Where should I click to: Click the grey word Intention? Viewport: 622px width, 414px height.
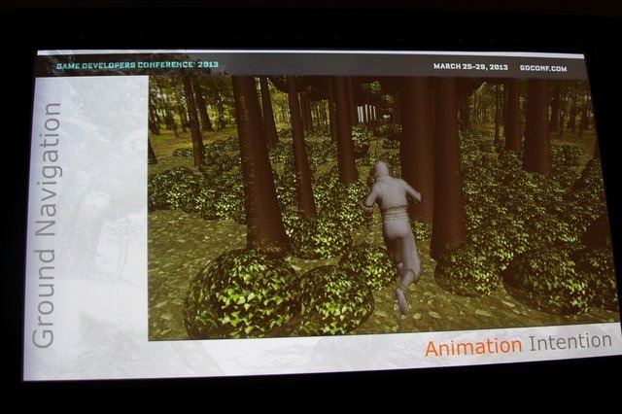click(570, 343)
